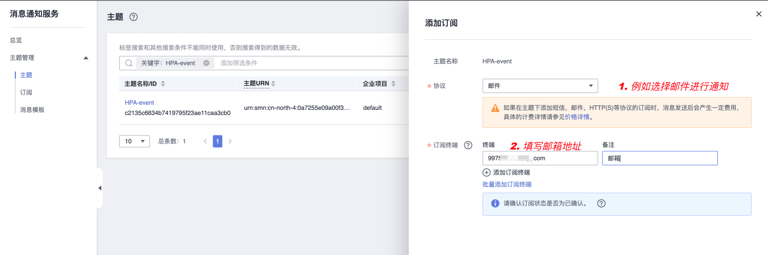Click the plus icon for 添加订阅终端
The height and width of the screenshot is (255, 768).
[x=486, y=173]
